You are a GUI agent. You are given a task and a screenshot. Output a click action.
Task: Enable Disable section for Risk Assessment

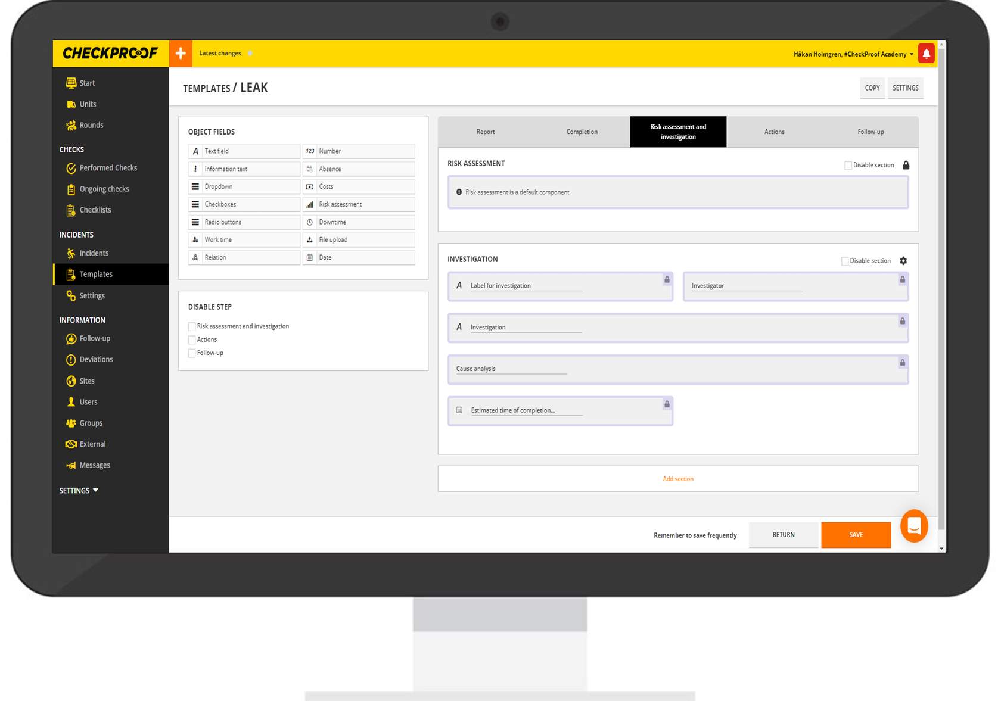click(848, 166)
